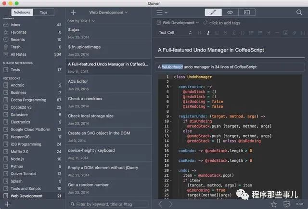Viewport: 308px width, 209px height.
Task: Select the Cocoa Programming notebook
Action: tap(32, 100)
